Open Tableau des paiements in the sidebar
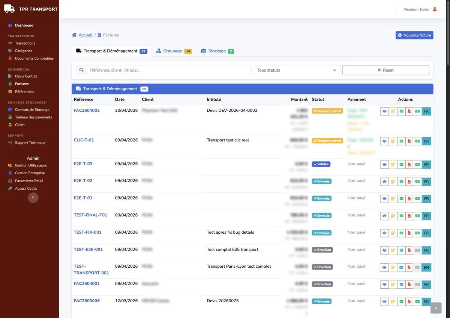 (x=33, y=117)
